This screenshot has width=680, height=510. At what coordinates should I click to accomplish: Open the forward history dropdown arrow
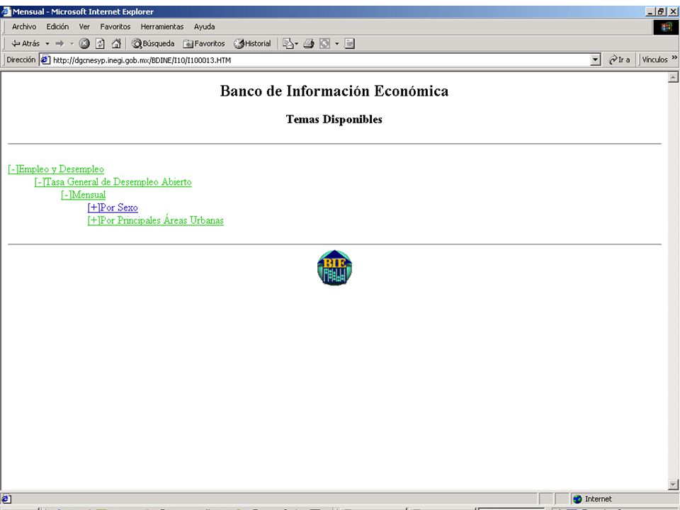tap(72, 43)
